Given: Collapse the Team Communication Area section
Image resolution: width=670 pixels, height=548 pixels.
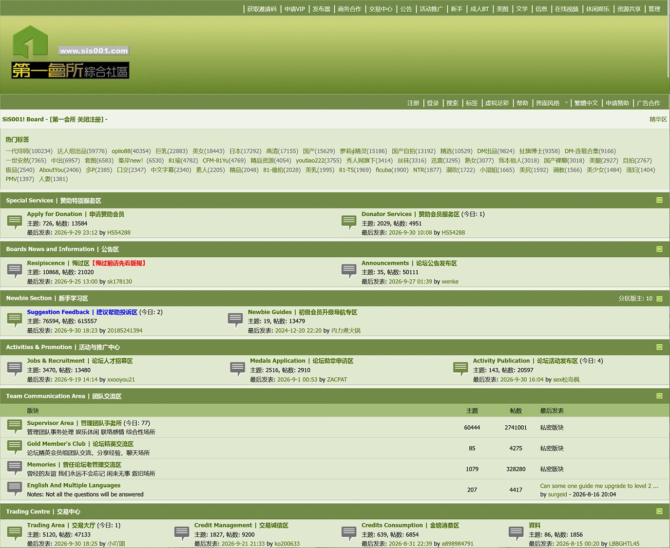Looking at the screenshot, I should 659,396.
